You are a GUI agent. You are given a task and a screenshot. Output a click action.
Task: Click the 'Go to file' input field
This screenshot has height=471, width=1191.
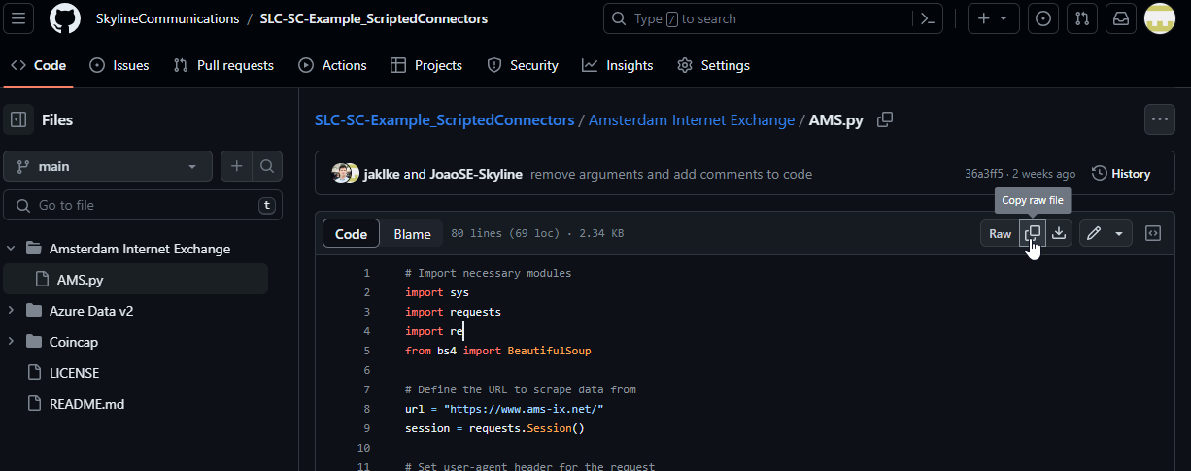143,205
